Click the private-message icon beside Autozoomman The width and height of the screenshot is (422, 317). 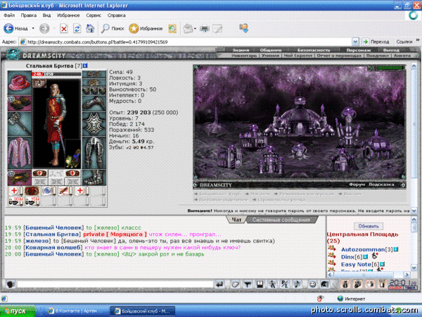[x=331, y=248]
